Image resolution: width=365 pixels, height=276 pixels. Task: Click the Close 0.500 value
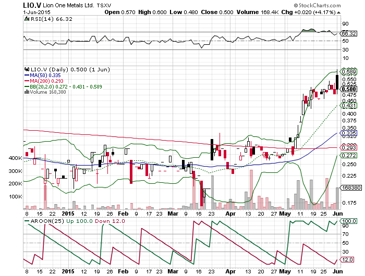(x=217, y=12)
